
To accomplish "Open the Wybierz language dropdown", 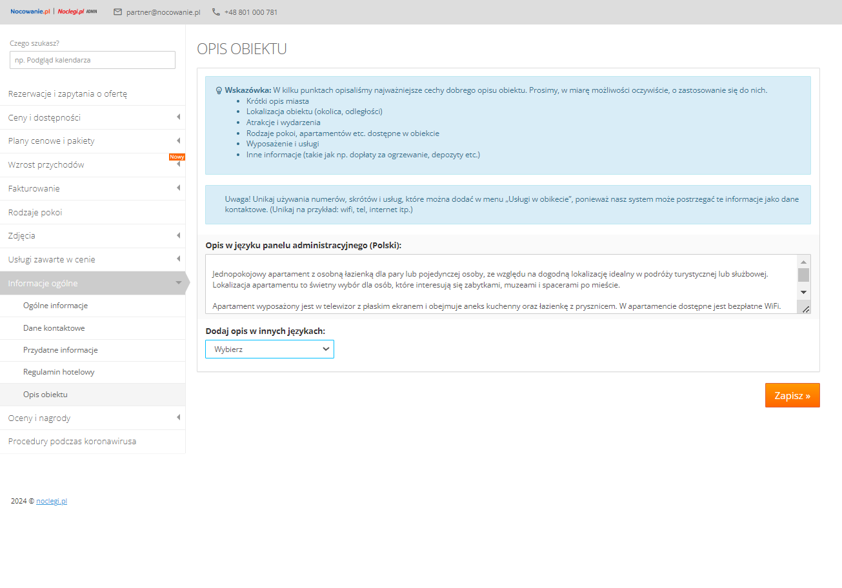I will tap(270, 349).
